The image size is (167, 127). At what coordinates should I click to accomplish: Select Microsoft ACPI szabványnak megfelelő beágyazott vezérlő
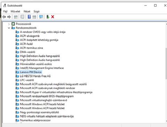[x=53, y=84]
